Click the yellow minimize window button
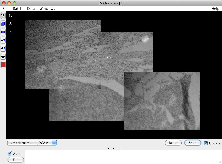Viewport: 222px width, 164px height. (9, 3)
